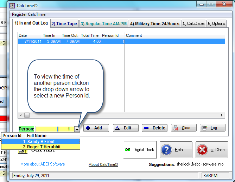
Task: Click the Delete button
Action: [154, 128]
